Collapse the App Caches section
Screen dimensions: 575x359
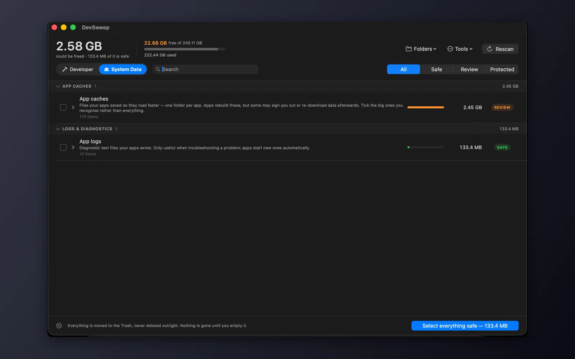[x=58, y=86]
